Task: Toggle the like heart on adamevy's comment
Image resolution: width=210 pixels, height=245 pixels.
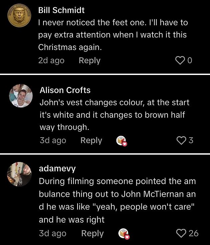Action: pyautogui.click(x=181, y=233)
